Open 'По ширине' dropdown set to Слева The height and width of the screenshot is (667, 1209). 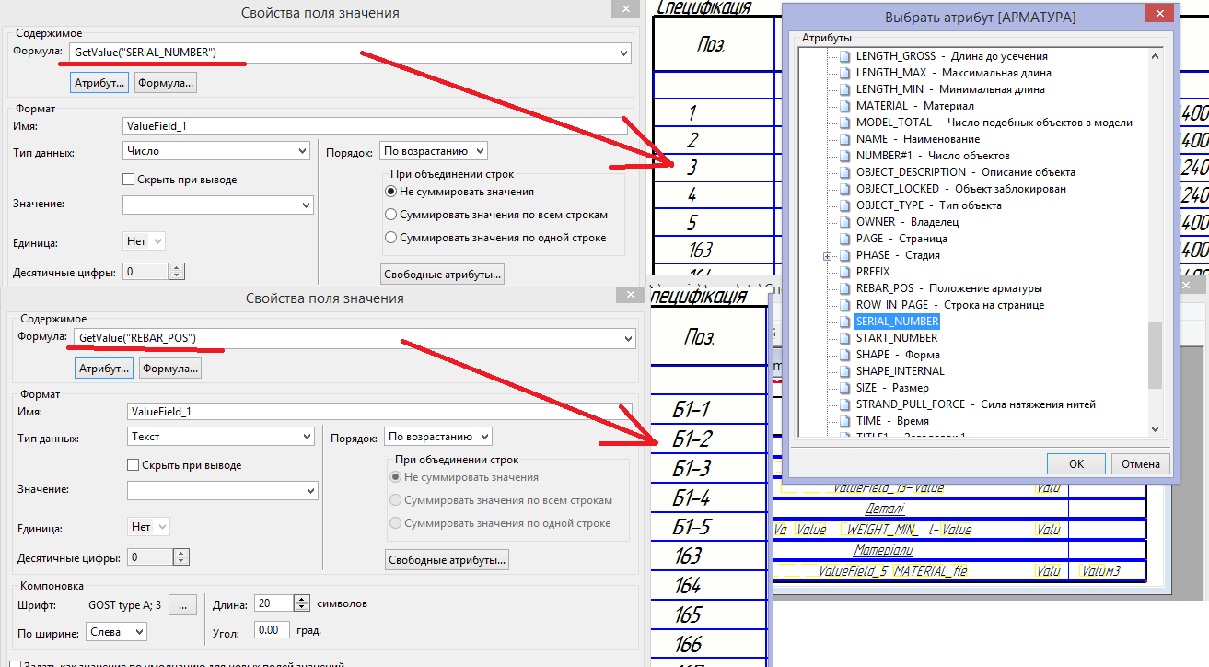click(116, 632)
